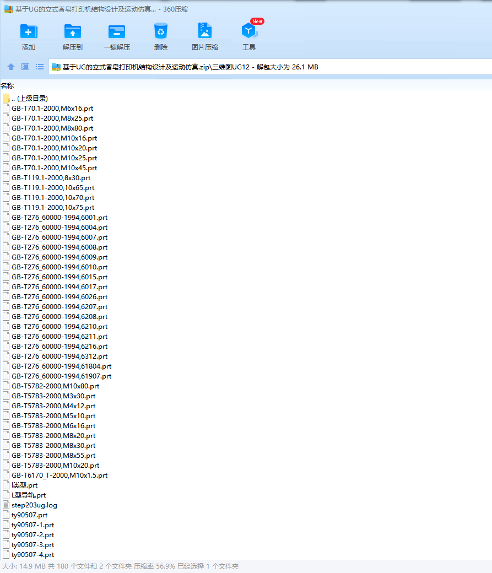
Task: Select file GB-T70.1-2000,M10x16.prt
Action: click(x=54, y=138)
